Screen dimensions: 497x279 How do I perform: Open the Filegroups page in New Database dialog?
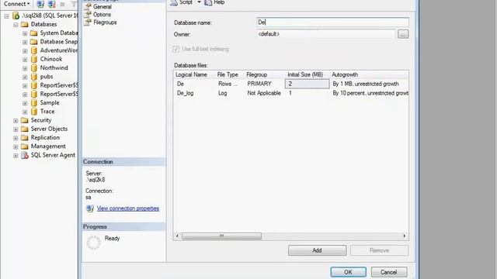pyautogui.click(x=105, y=22)
